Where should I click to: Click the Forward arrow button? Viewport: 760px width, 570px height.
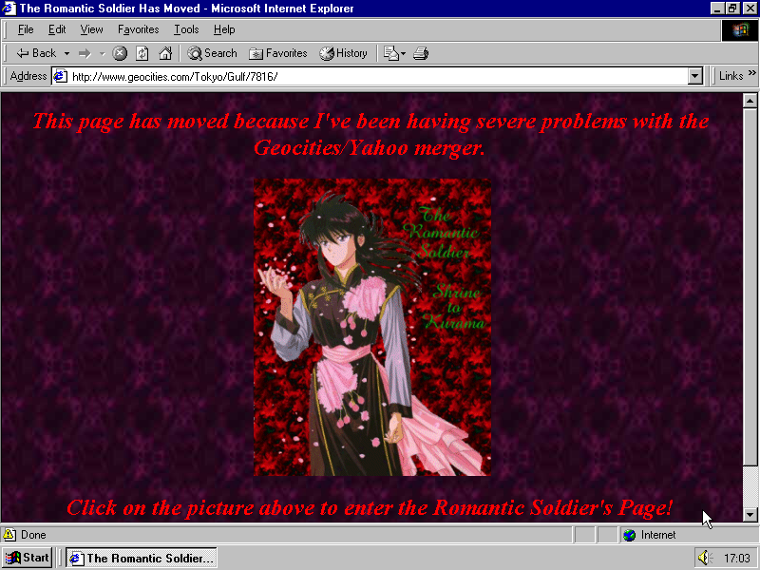click(x=85, y=53)
